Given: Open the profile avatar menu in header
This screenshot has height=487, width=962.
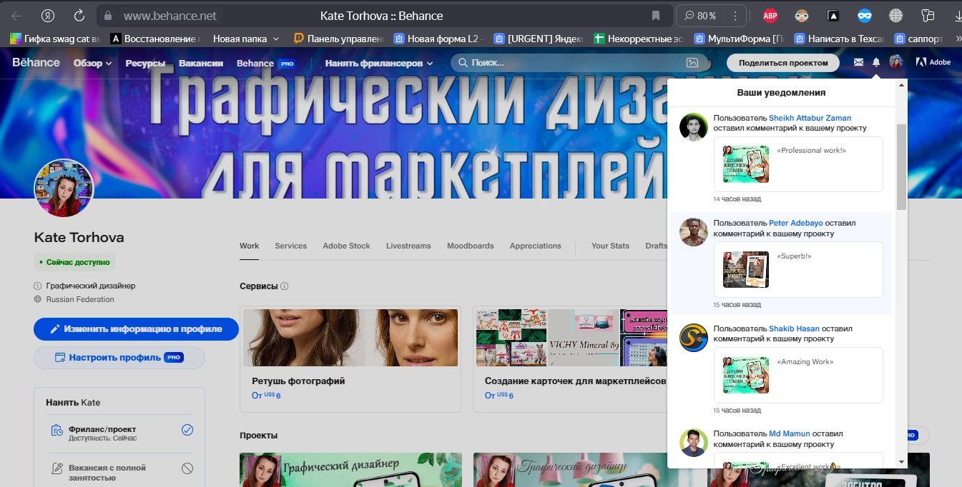Looking at the screenshot, I should pyautogui.click(x=896, y=63).
